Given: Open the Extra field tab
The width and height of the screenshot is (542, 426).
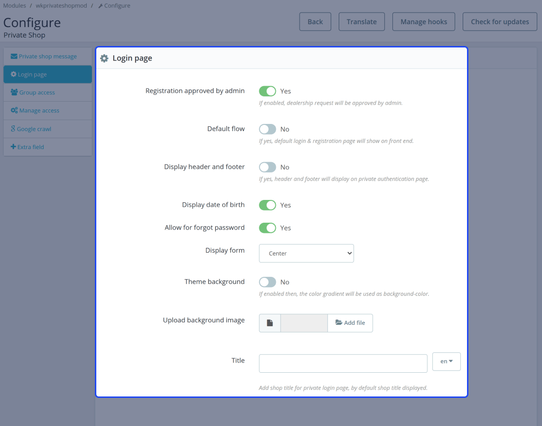Looking at the screenshot, I should click(48, 147).
